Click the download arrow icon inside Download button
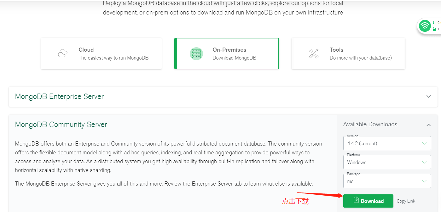Image resolution: width=441 pixels, height=212 pixels. point(356,201)
